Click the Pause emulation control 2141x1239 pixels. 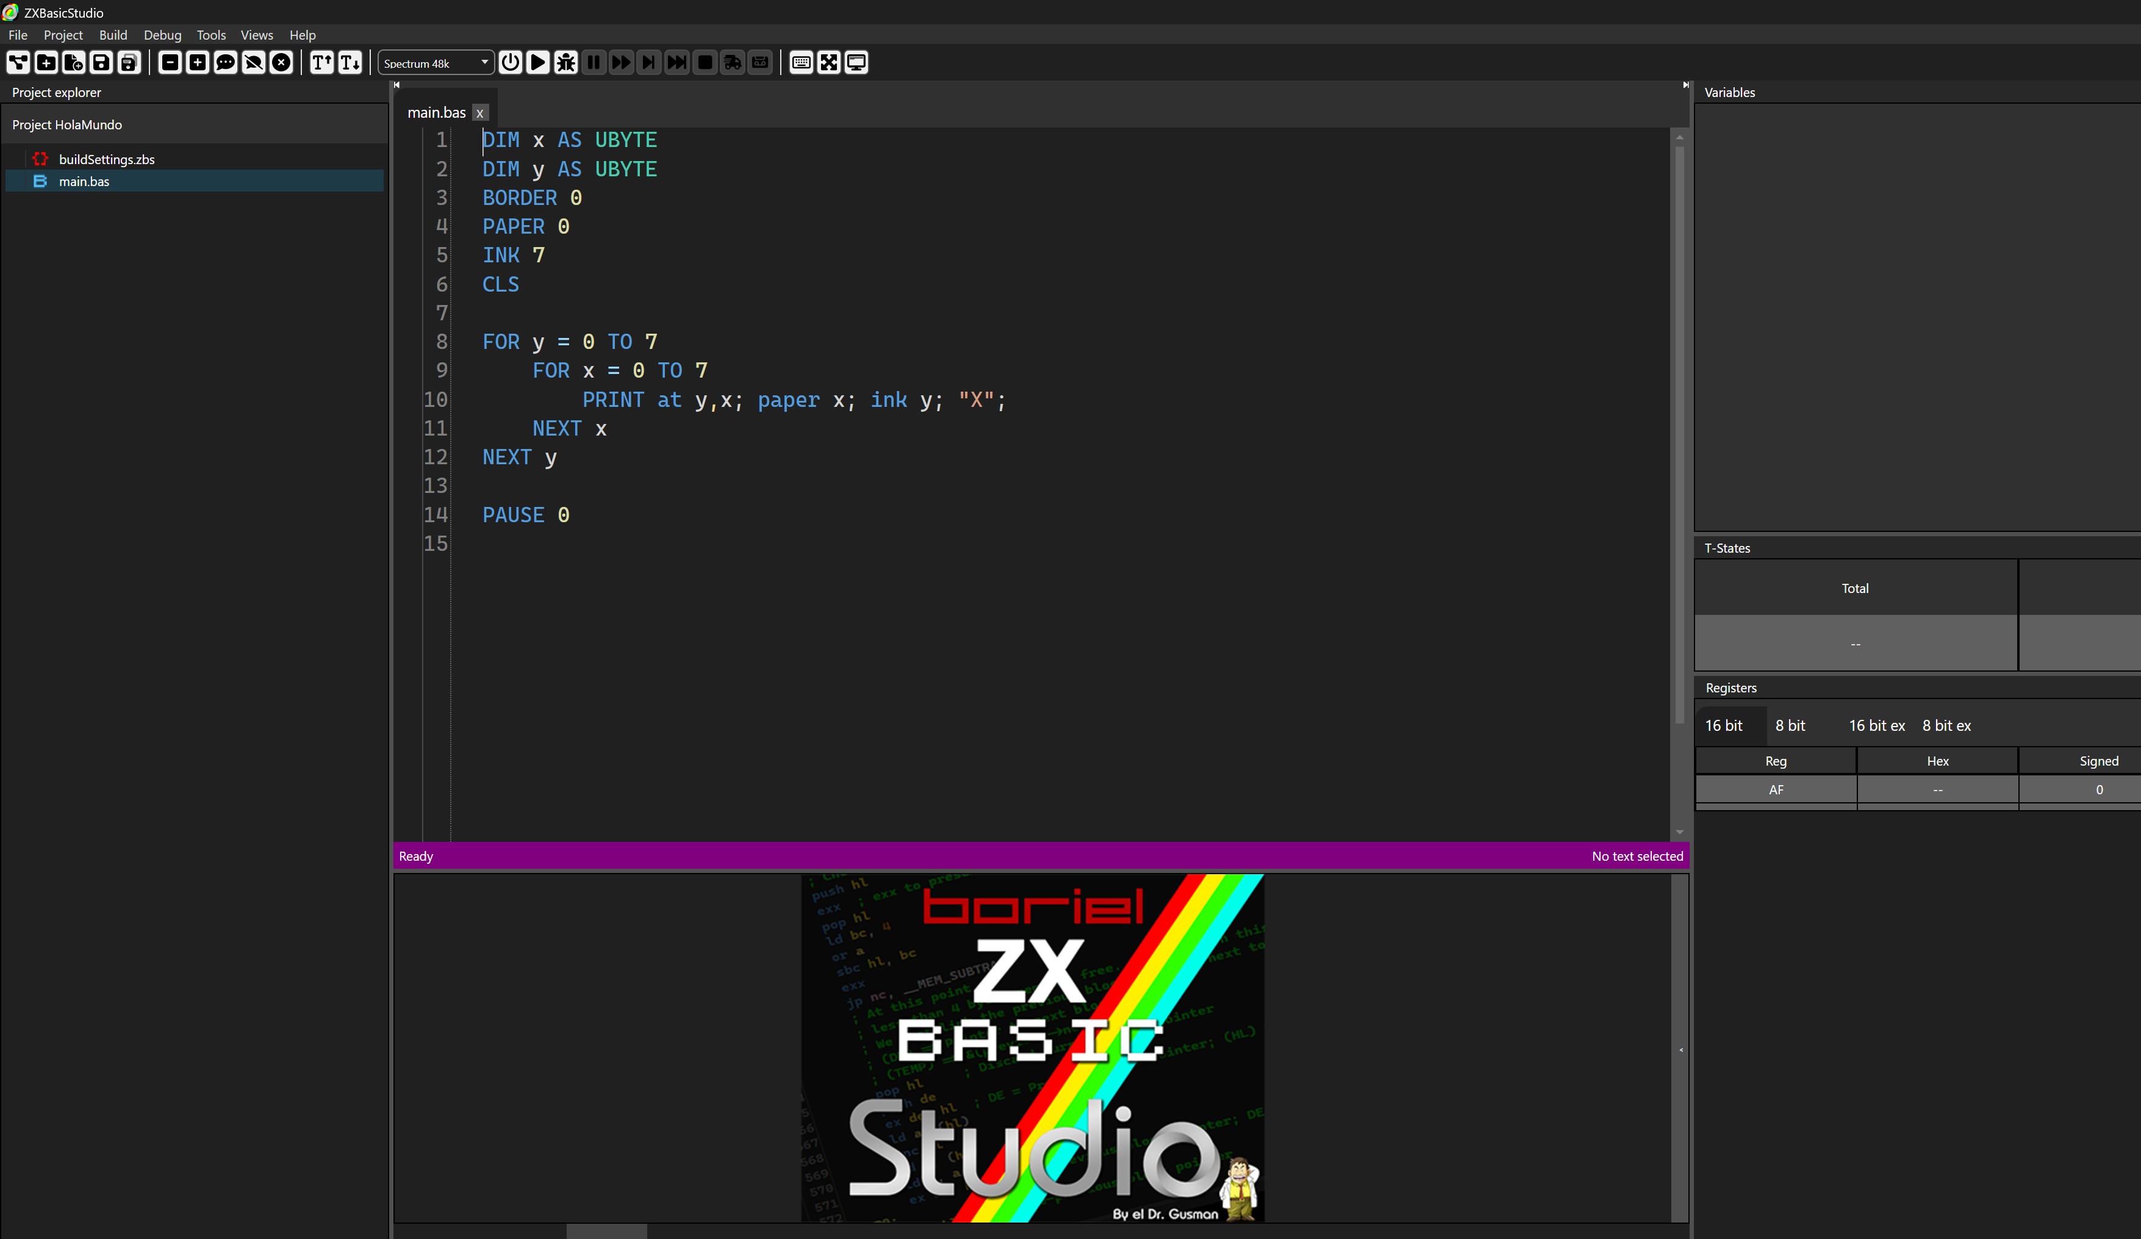tap(593, 62)
